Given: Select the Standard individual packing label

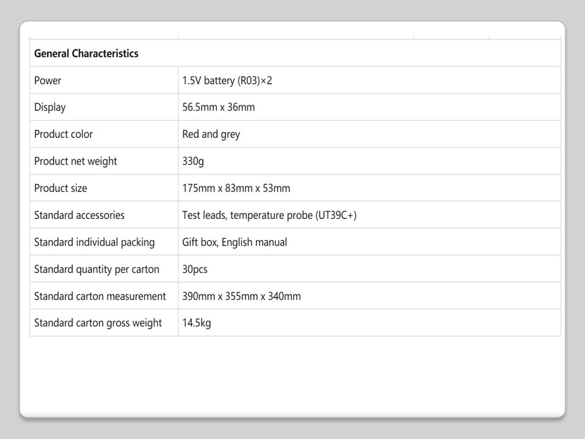Looking at the screenshot, I should pos(94,242).
